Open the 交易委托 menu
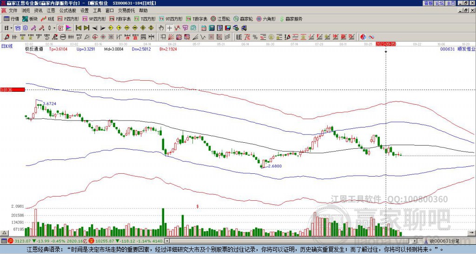The width and height of the screenshot is (476, 254). pos(126,11)
